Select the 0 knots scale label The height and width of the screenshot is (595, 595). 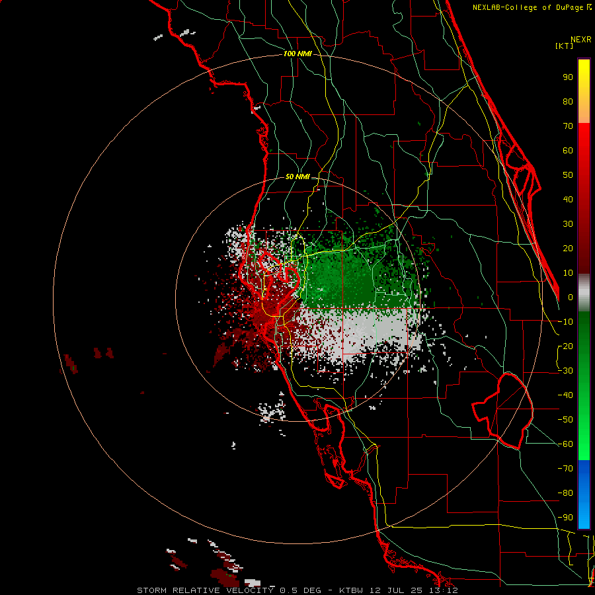[x=571, y=297]
